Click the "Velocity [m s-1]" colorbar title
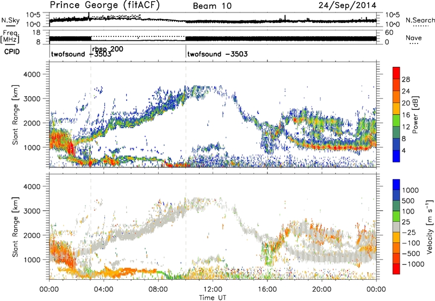Viewport: 435px width, 301px height. 430,227
